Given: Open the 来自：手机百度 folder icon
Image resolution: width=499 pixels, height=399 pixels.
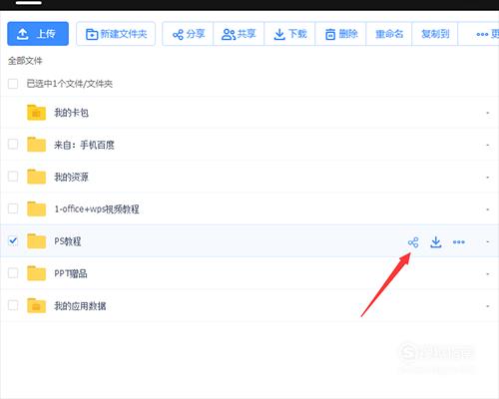Looking at the screenshot, I should (36, 145).
